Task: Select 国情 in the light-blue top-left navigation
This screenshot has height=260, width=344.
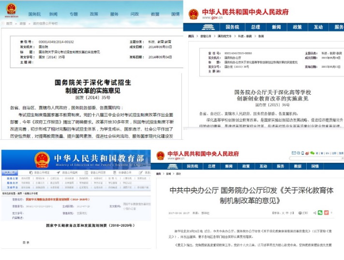Action: [175, 14]
